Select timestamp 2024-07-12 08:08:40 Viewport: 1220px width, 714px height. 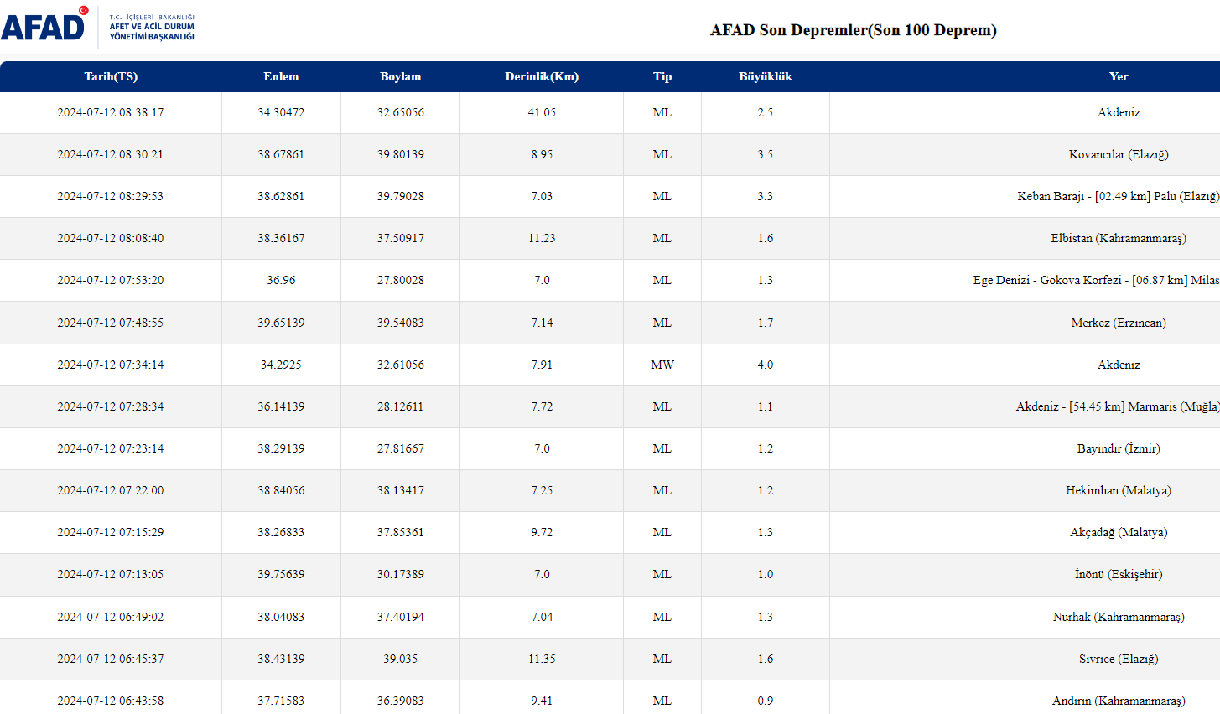pyautogui.click(x=111, y=238)
